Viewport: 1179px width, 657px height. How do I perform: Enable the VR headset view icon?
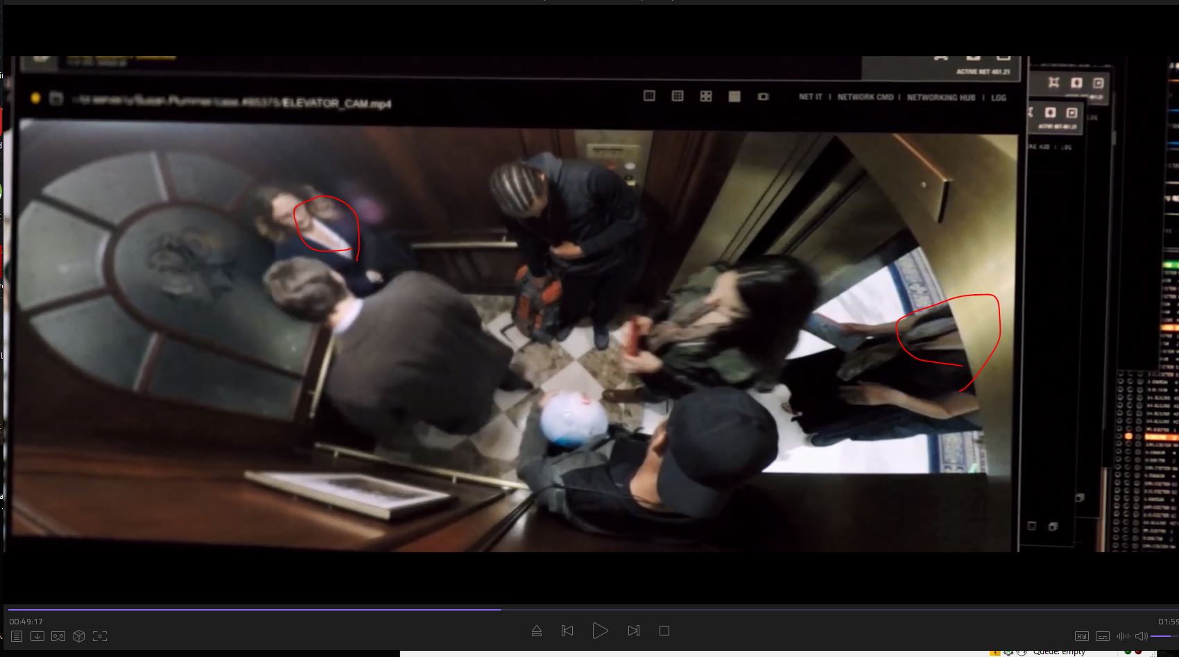click(58, 636)
